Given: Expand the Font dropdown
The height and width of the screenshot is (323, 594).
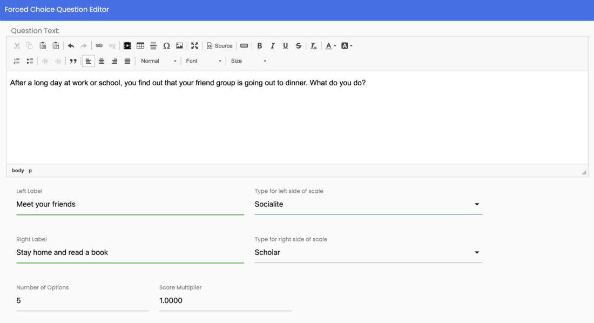Looking at the screenshot, I should pyautogui.click(x=204, y=61).
